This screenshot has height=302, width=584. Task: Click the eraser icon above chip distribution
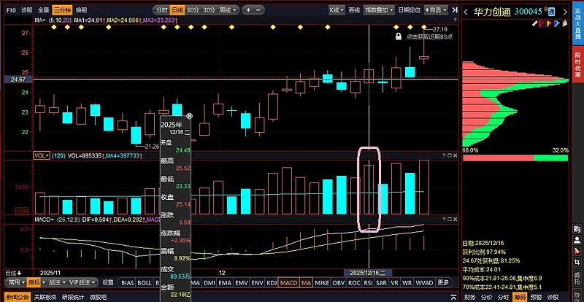tap(535, 23)
